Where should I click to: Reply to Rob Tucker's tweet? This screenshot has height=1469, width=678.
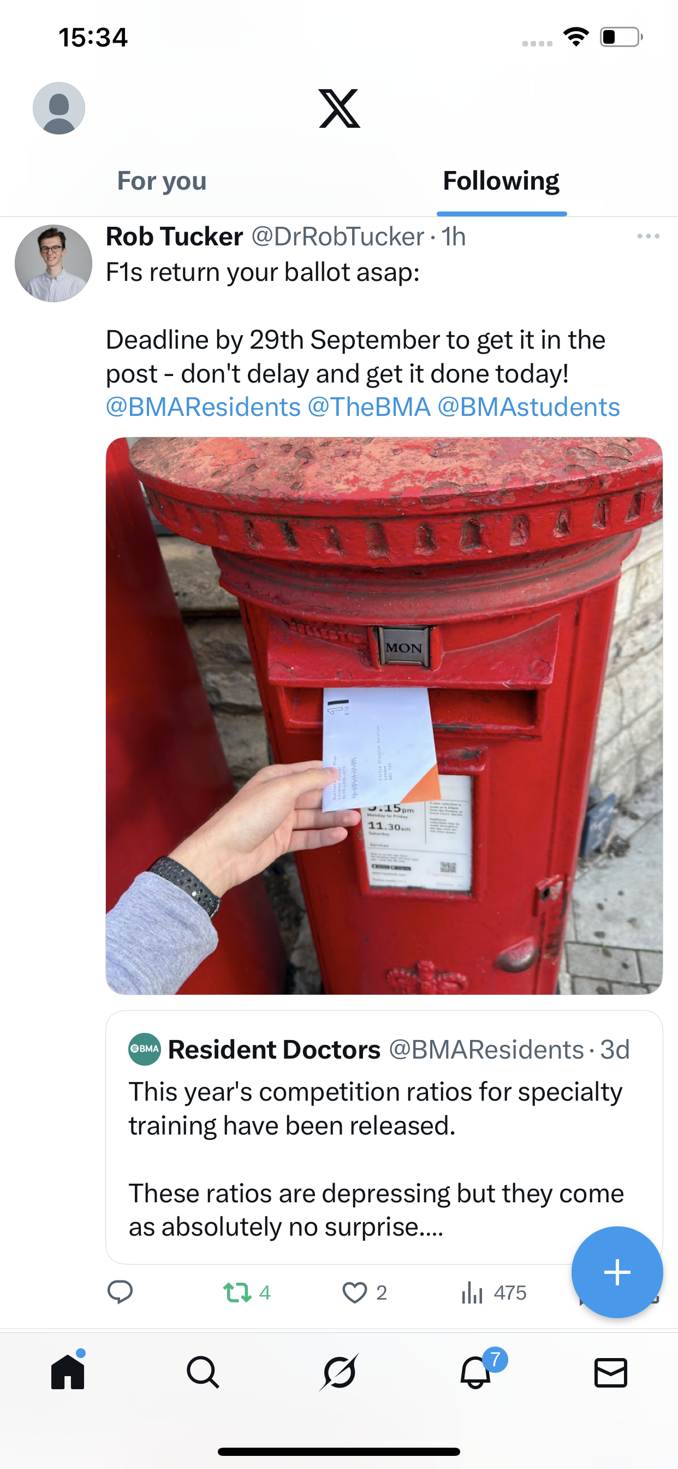coord(120,1292)
